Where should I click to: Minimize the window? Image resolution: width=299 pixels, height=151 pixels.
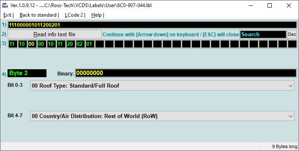click(x=251, y=5)
